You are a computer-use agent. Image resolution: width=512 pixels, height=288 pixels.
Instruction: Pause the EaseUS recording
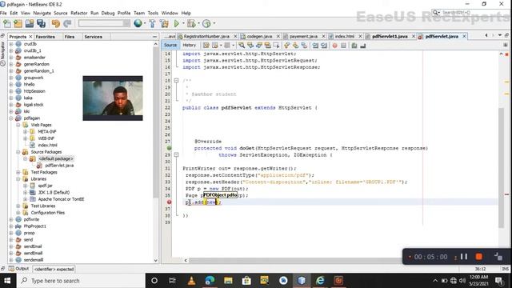(464, 257)
